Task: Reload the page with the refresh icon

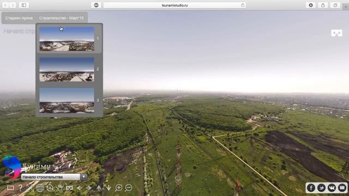Action: pos(243,5)
